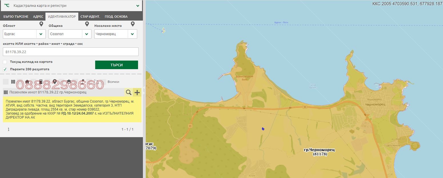
Task: Click the identifier input field with 81178.39.22
Action: point(71,52)
